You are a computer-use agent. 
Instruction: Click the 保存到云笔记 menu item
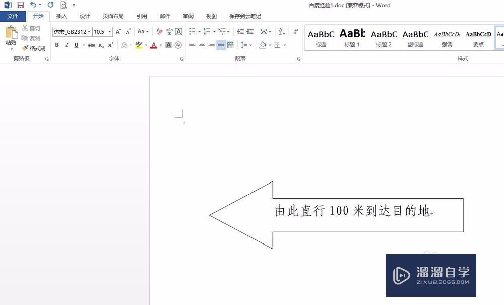click(x=245, y=16)
